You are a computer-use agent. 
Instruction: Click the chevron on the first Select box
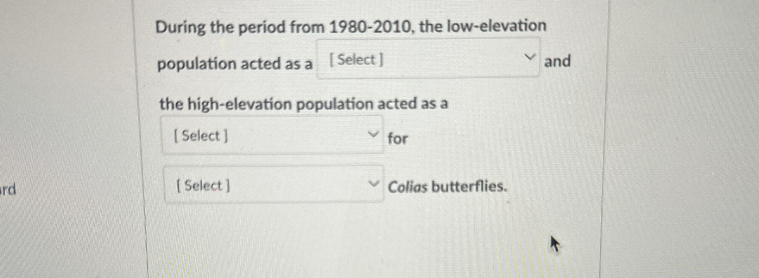pyautogui.click(x=530, y=57)
